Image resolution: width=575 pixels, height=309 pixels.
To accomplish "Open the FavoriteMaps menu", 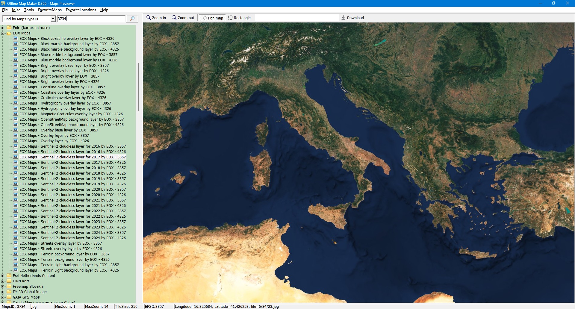I will 50,10.
